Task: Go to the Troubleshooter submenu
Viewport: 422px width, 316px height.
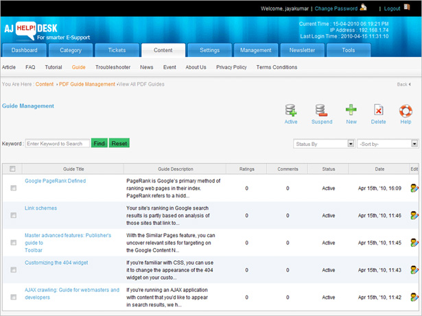Action: [x=113, y=67]
